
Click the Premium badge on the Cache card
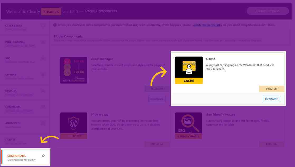(x=272, y=89)
